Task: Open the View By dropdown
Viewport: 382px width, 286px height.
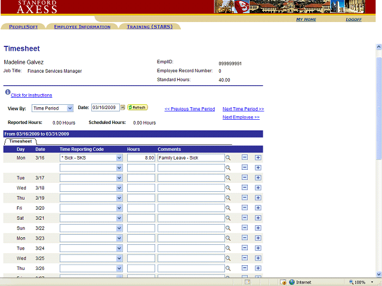Action: [70, 108]
